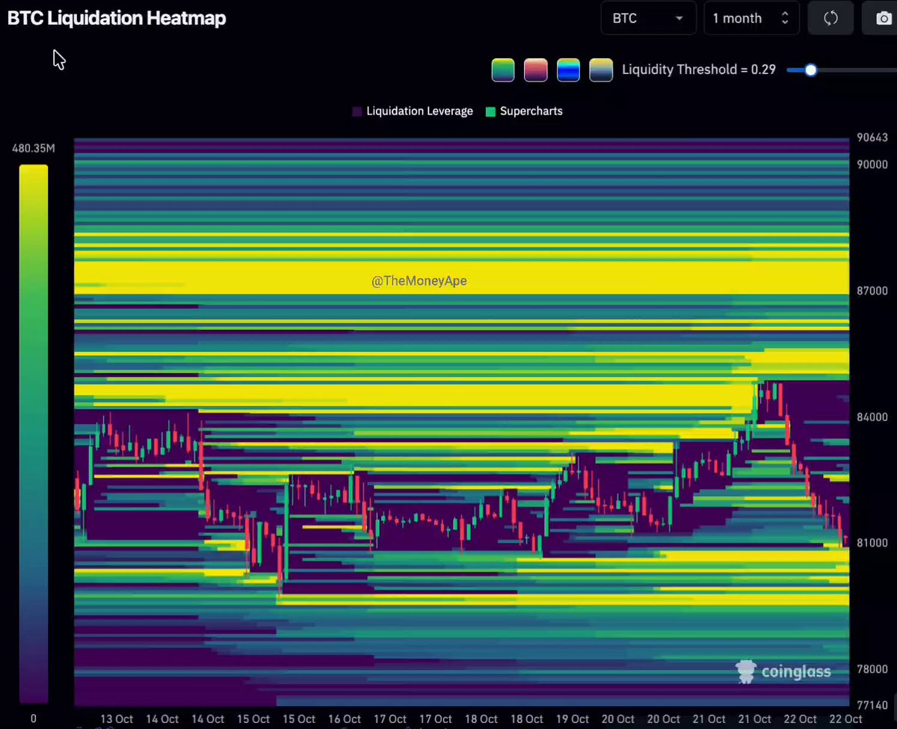897x729 pixels.
Task: Take a chart snapshot with the camera icon
Action: (x=883, y=19)
